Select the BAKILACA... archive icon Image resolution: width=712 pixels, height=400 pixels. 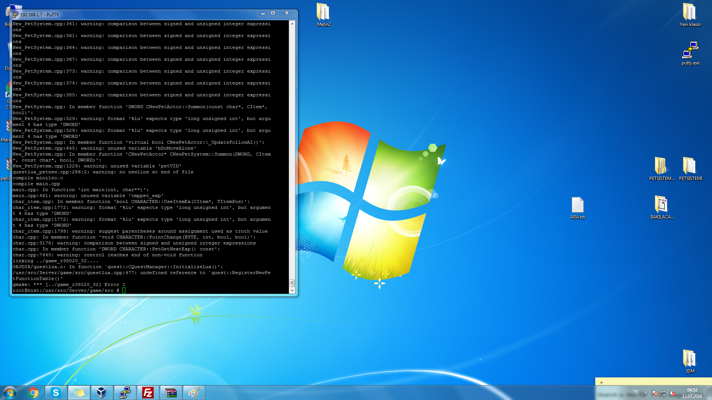pyautogui.click(x=662, y=208)
